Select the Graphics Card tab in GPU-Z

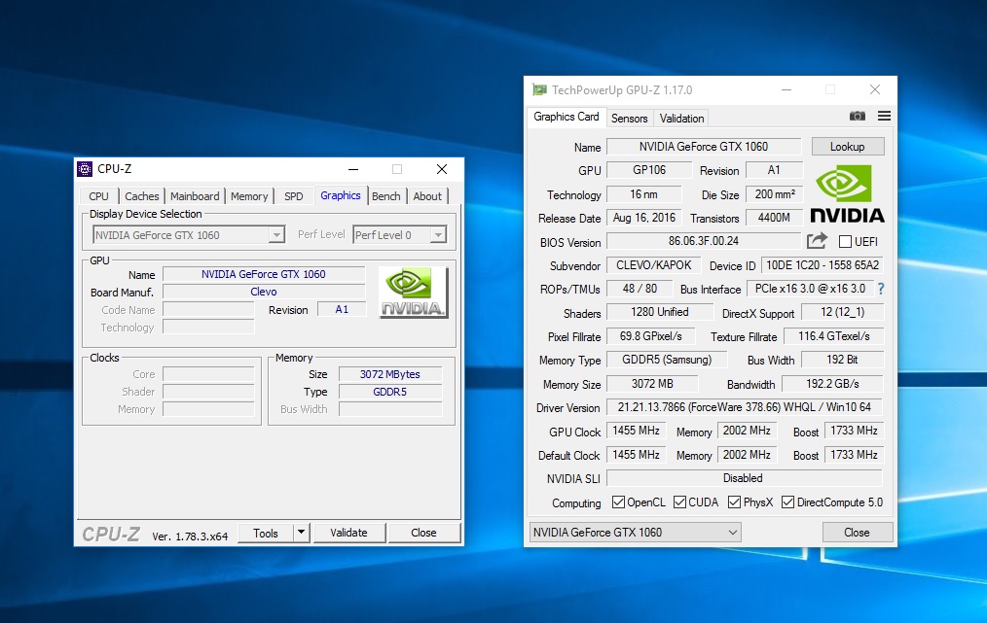click(x=567, y=117)
